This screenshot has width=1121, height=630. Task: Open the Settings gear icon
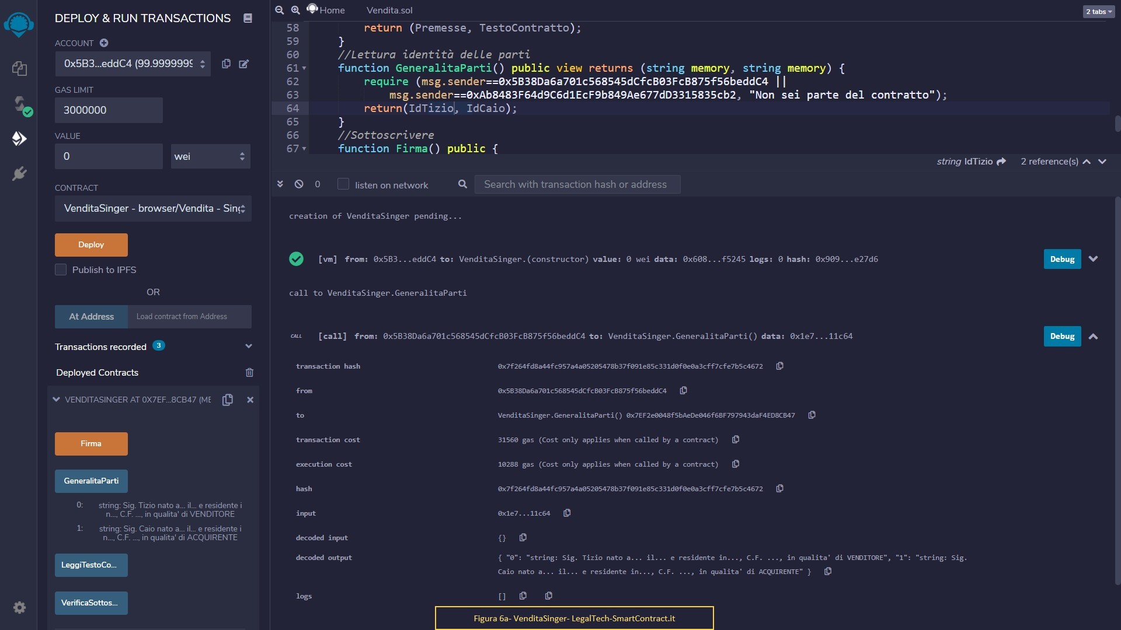coord(19,608)
